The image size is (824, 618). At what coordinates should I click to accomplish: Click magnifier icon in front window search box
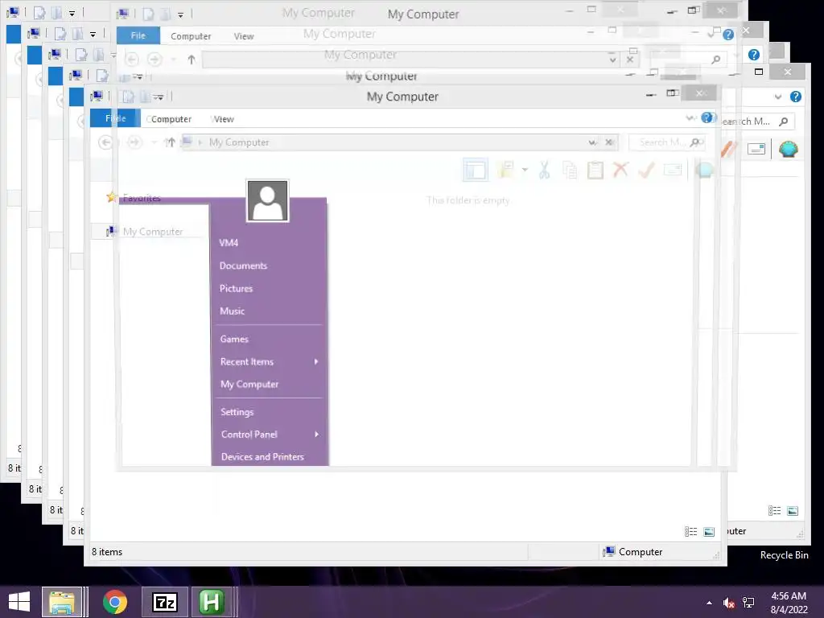coord(696,142)
